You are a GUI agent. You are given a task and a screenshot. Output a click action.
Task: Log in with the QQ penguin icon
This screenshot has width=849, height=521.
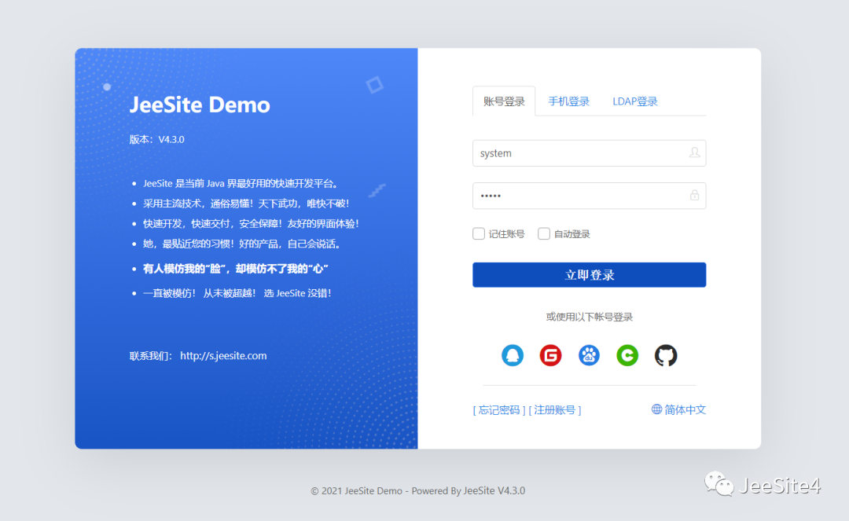(x=513, y=355)
